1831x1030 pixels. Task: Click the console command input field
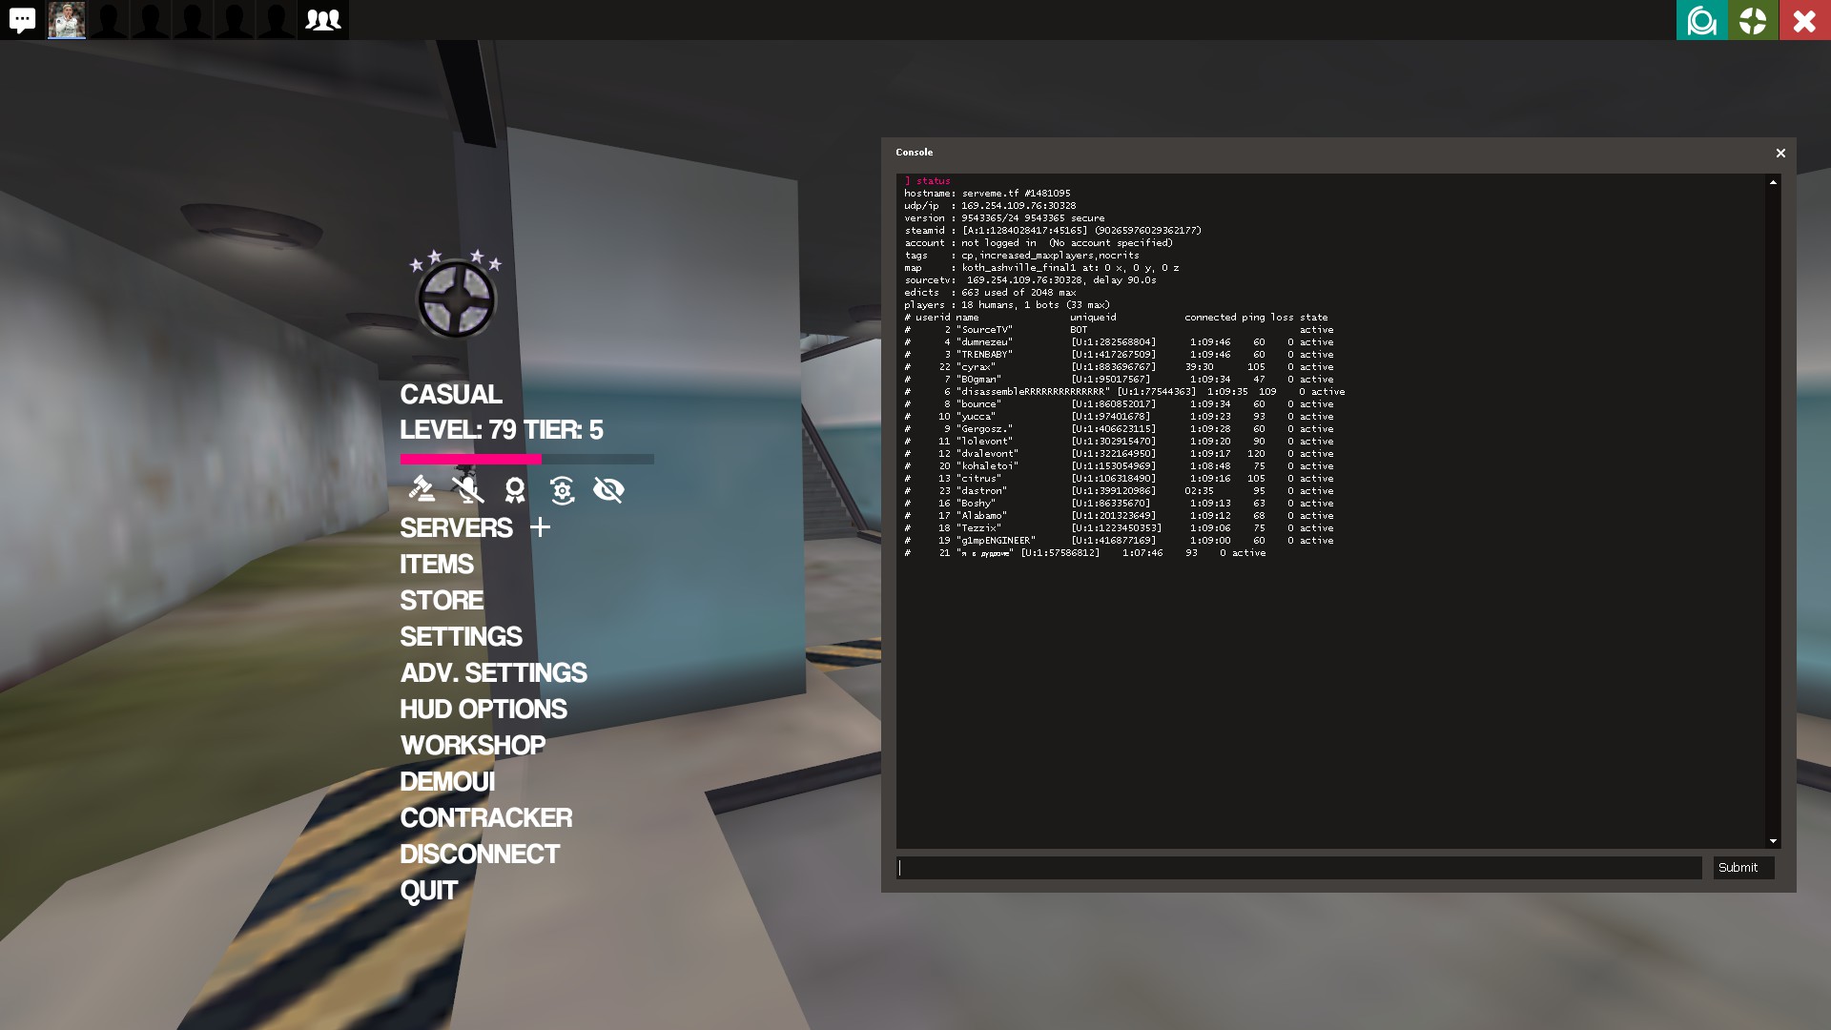[1299, 867]
